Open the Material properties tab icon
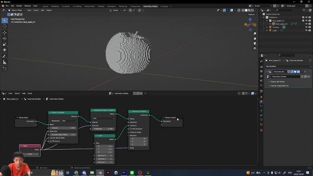The height and width of the screenshot is (176, 313). click(261, 124)
